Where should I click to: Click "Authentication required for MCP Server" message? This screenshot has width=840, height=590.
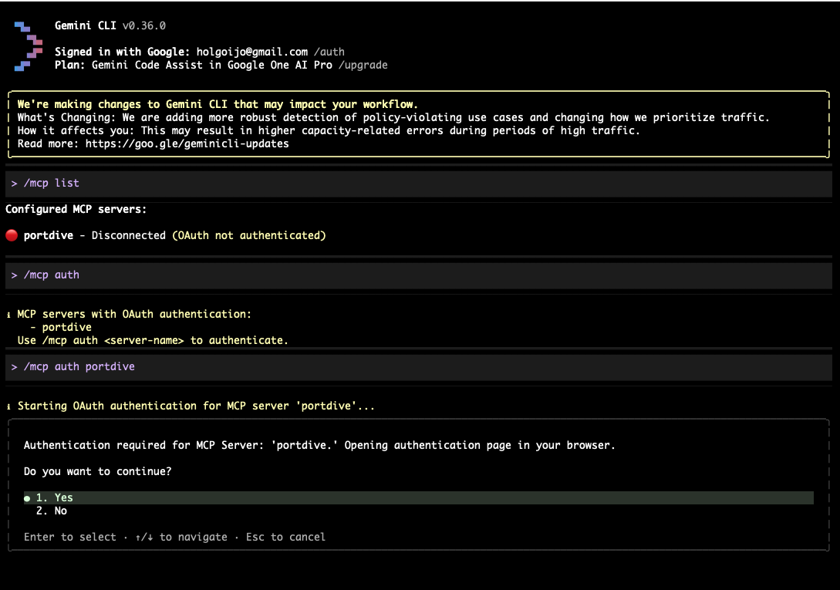319,445
